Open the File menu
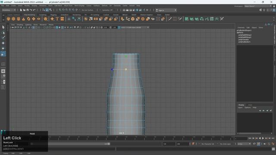This screenshot has height=155, width=276. [x=3, y=6]
